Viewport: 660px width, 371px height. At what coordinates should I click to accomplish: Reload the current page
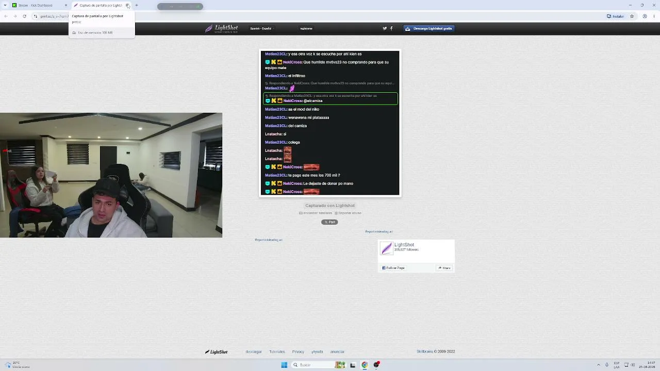24,16
